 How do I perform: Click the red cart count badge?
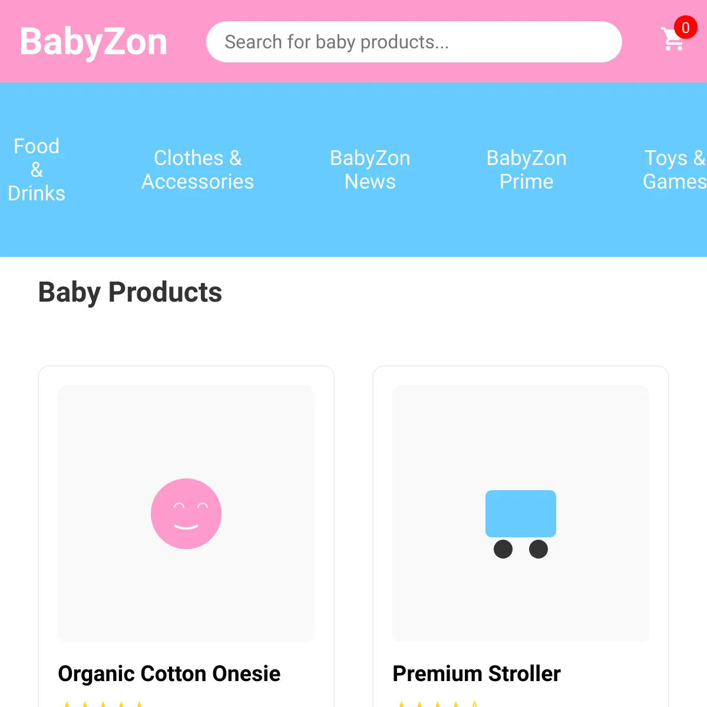[685, 28]
